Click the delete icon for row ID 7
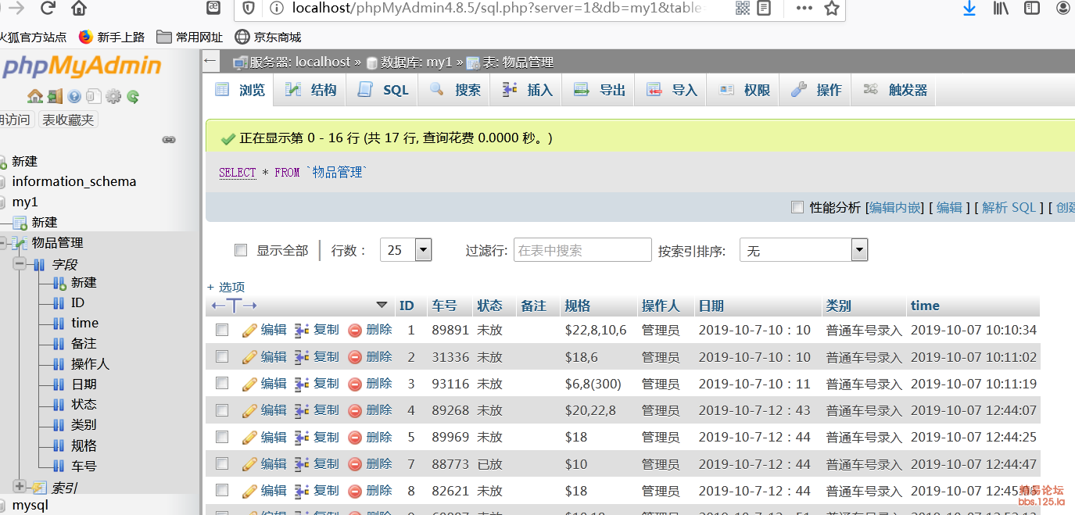The width and height of the screenshot is (1075, 515). pos(355,464)
